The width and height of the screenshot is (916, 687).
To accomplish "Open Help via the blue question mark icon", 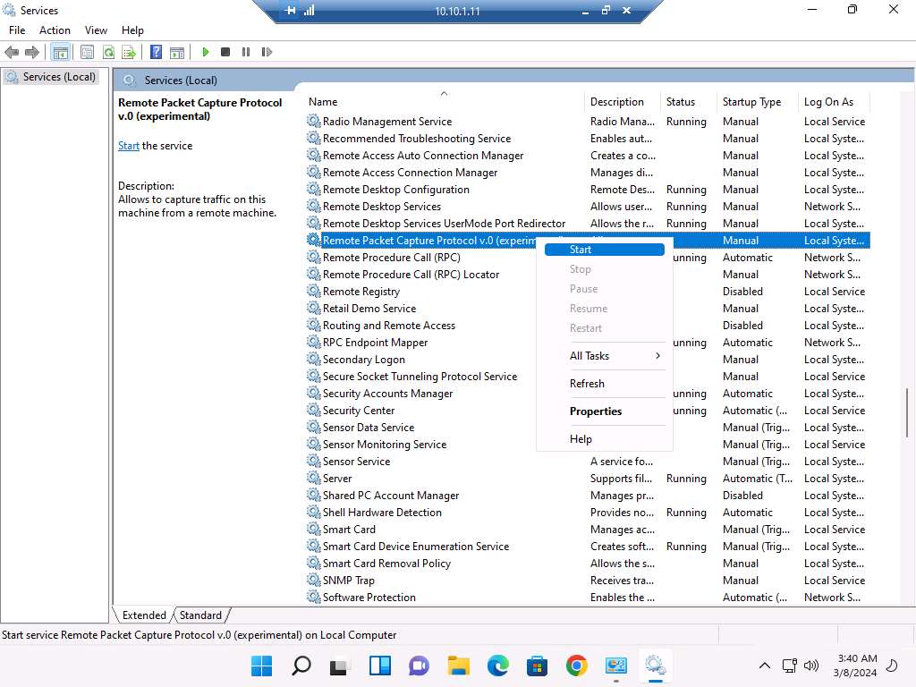I will (x=157, y=53).
